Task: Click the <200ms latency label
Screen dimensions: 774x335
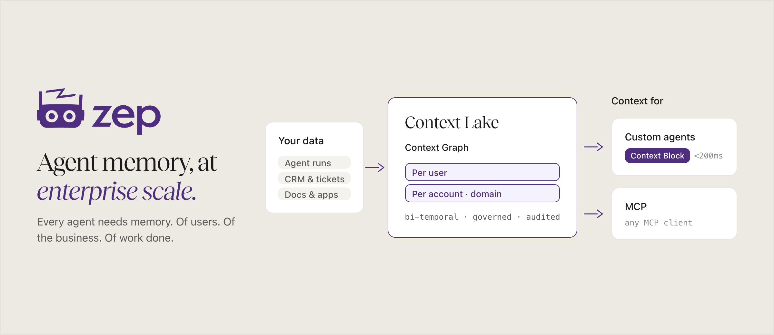Action: pos(708,156)
